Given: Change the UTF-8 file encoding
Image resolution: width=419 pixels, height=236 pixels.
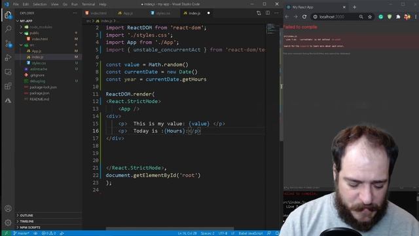Looking at the screenshot, I should click(x=223, y=233).
